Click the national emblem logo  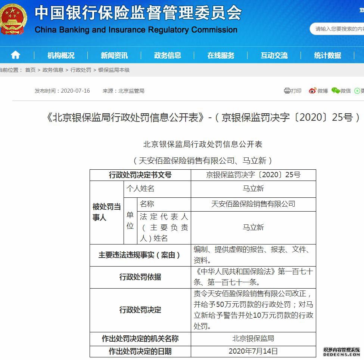(x=13, y=19)
